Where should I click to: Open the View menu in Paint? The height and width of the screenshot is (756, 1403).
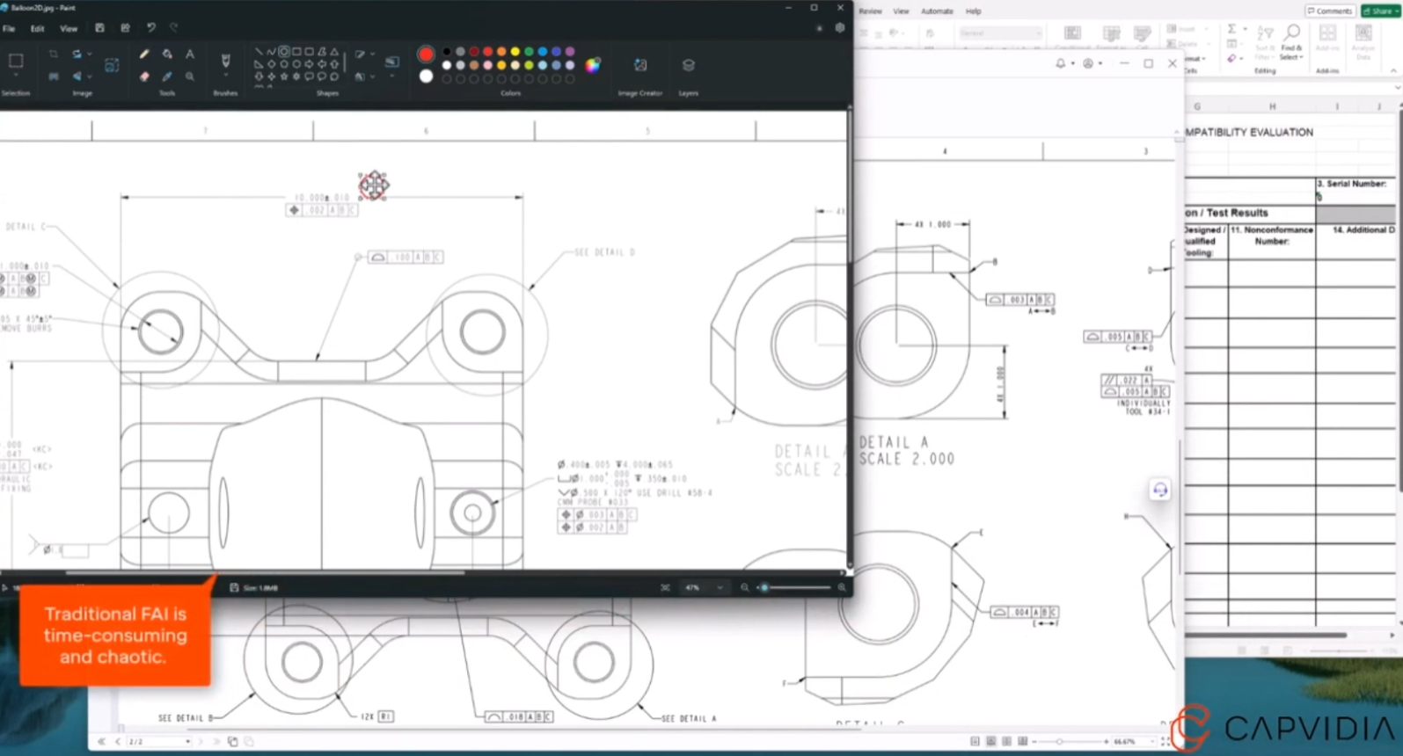69,28
